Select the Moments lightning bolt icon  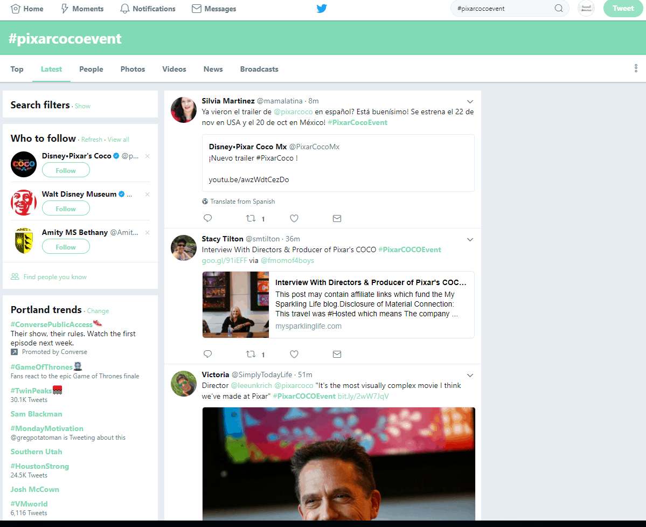(x=64, y=9)
